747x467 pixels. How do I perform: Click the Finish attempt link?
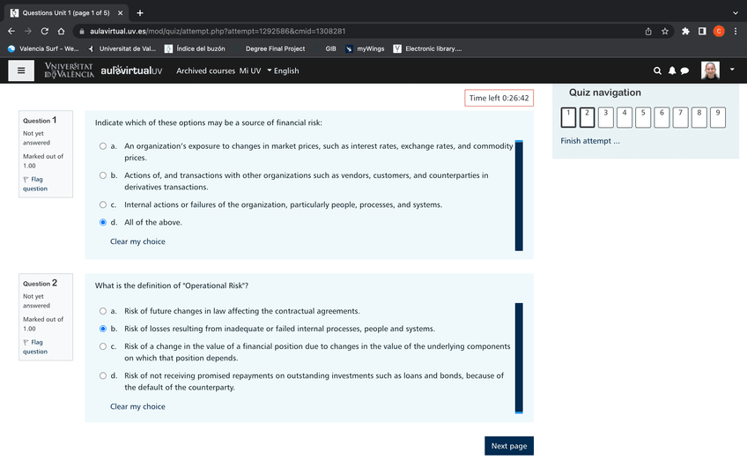590,141
